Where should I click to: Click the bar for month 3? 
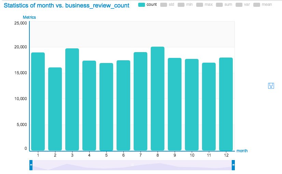tap(72, 99)
